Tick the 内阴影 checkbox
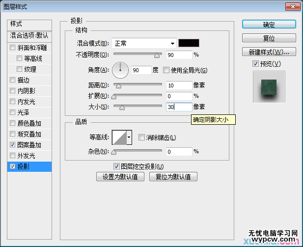This screenshot has width=303, height=247. [12, 91]
